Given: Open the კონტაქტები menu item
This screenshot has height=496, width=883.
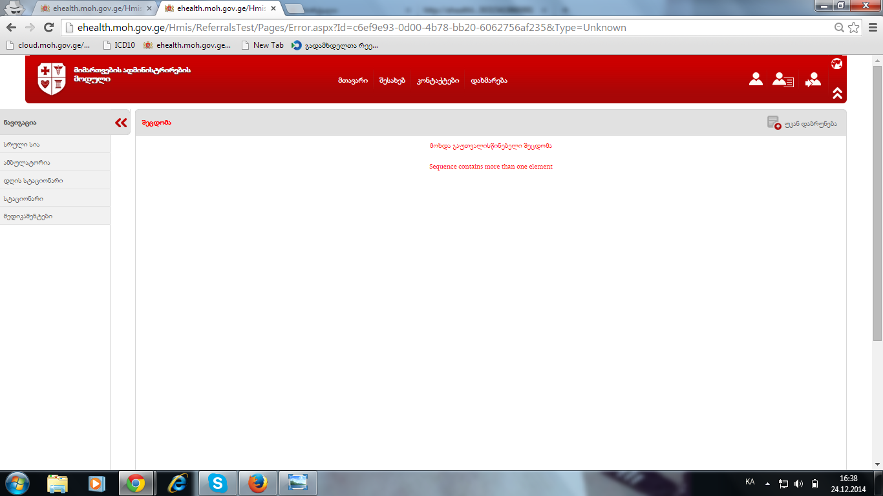Looking at the screenshot, I should [x=438, y=81].
